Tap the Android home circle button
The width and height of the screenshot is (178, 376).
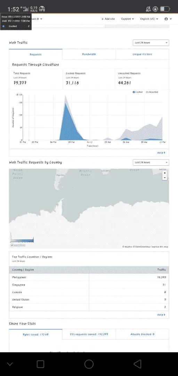pos(89,364)
